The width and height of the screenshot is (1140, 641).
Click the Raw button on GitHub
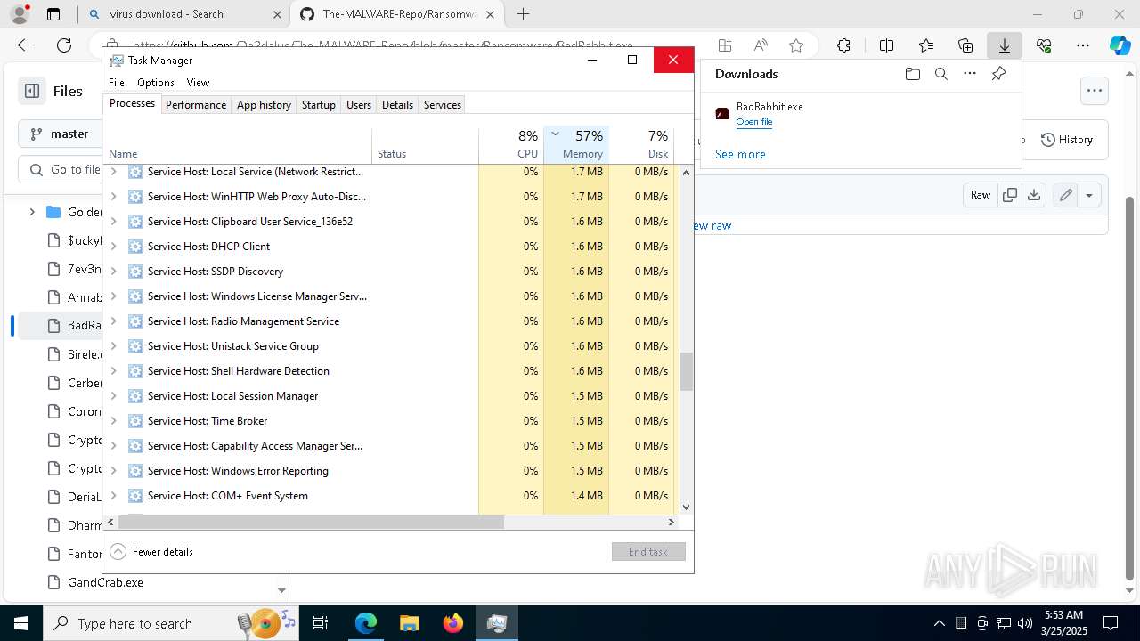981,195
